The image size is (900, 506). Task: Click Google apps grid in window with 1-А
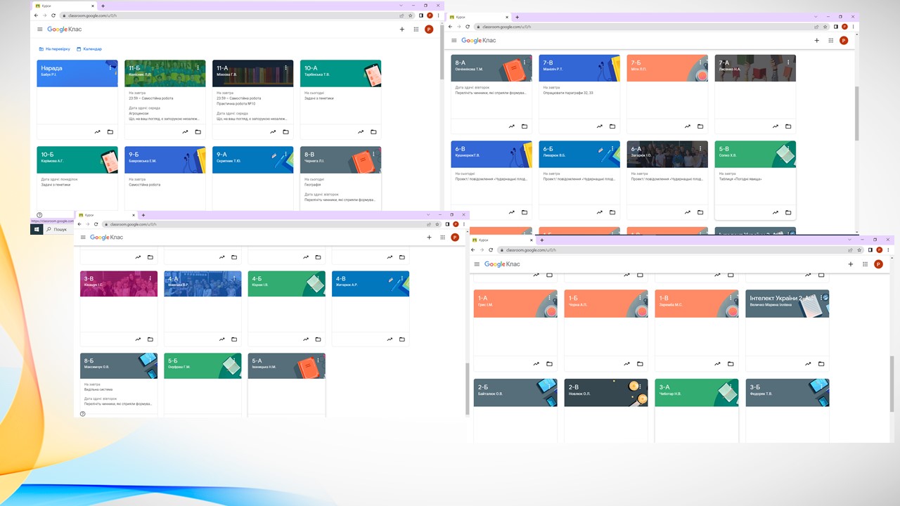(x=865, y=264)
